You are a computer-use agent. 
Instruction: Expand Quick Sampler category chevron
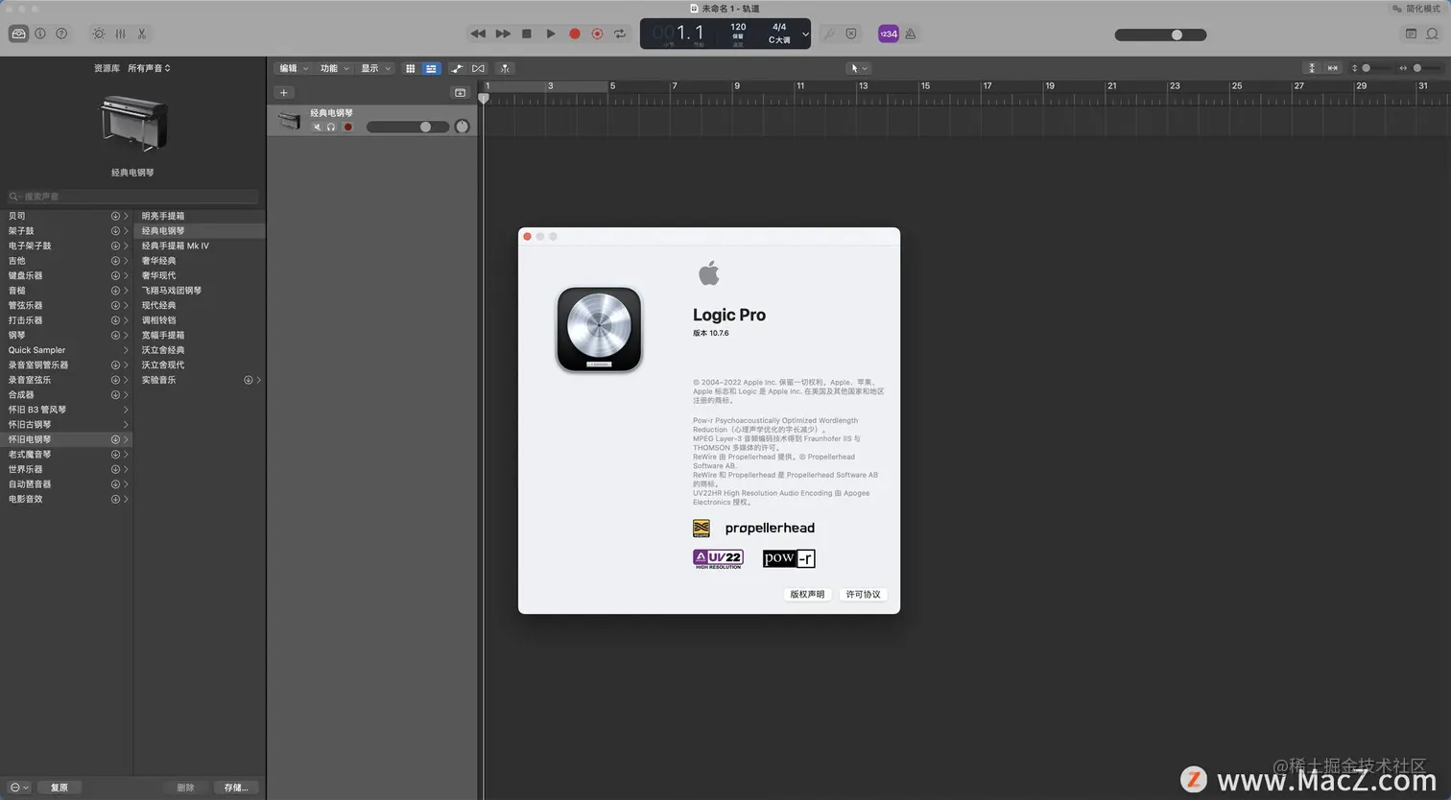[x=126, y=350]
